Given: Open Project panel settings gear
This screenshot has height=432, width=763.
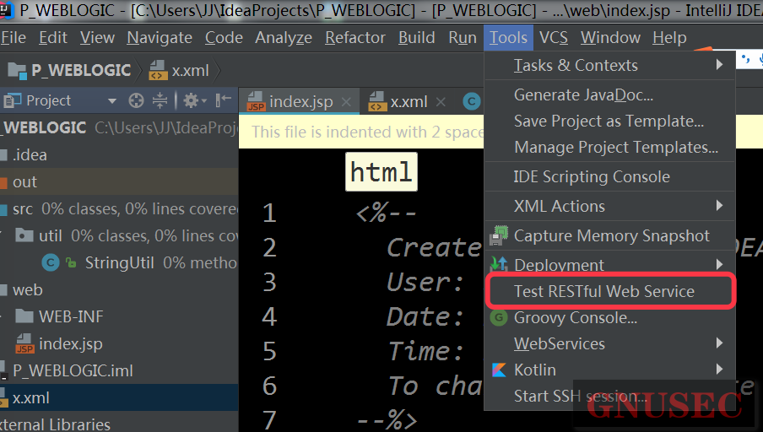Looking at the screenshot, I should click(x=194, y=100).
